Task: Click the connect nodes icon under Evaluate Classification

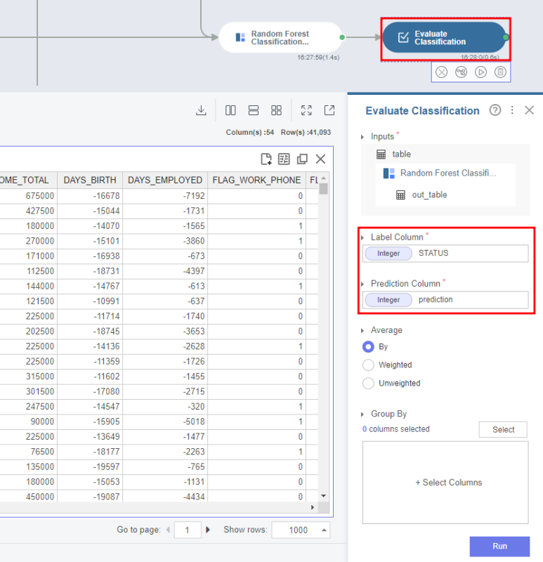Action: [462, 72]
